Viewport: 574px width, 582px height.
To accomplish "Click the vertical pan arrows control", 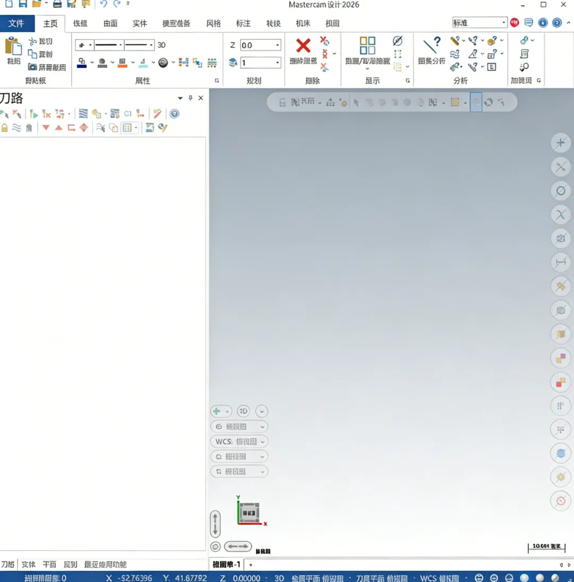I will click(x=215, y=524).
